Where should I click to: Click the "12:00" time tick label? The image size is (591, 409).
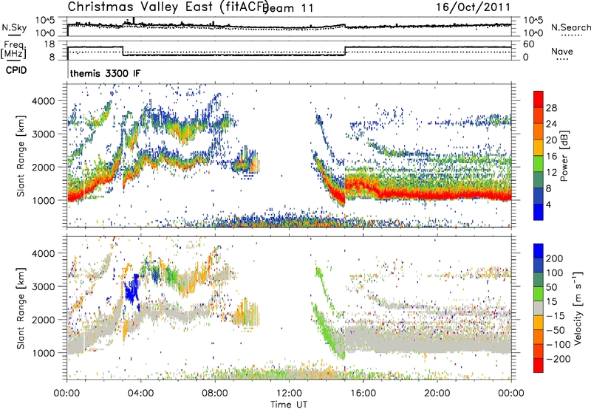coord(289,393)
